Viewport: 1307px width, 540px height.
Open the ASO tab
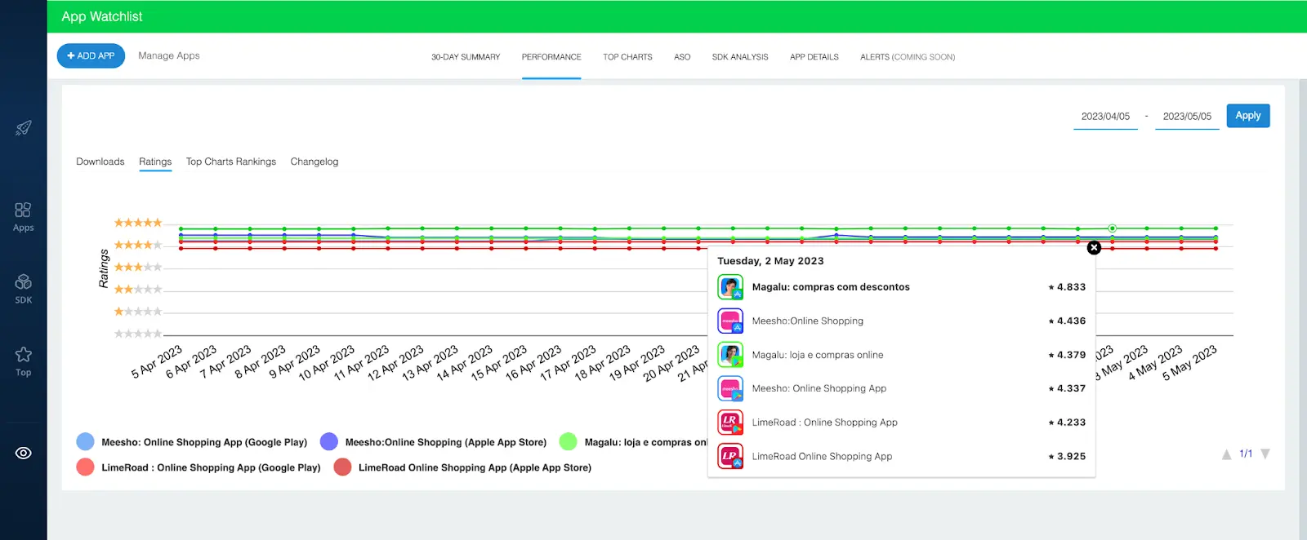click(x=682, y=57)
